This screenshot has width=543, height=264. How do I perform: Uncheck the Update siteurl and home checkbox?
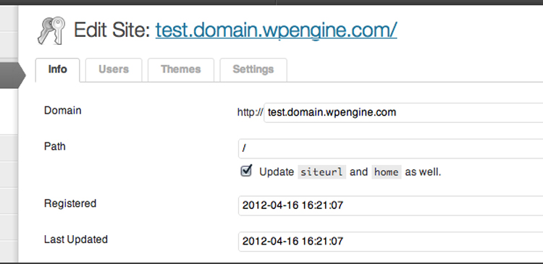[246, 171]
